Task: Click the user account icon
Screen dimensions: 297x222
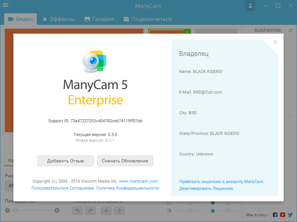Action: [250, 6]
